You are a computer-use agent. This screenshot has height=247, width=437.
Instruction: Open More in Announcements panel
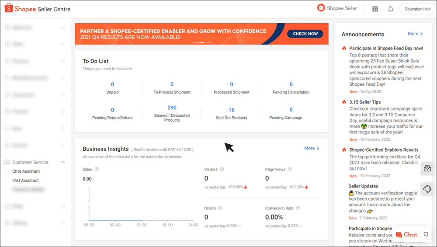tap(415, 34)
